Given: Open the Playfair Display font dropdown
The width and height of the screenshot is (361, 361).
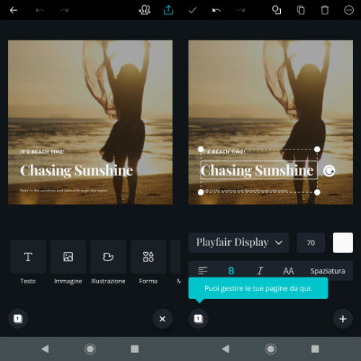Looking at the screenshot, I should 238,243.
